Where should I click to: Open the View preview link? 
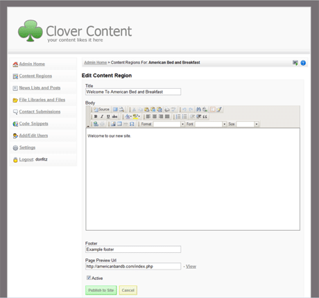[191, 266]
